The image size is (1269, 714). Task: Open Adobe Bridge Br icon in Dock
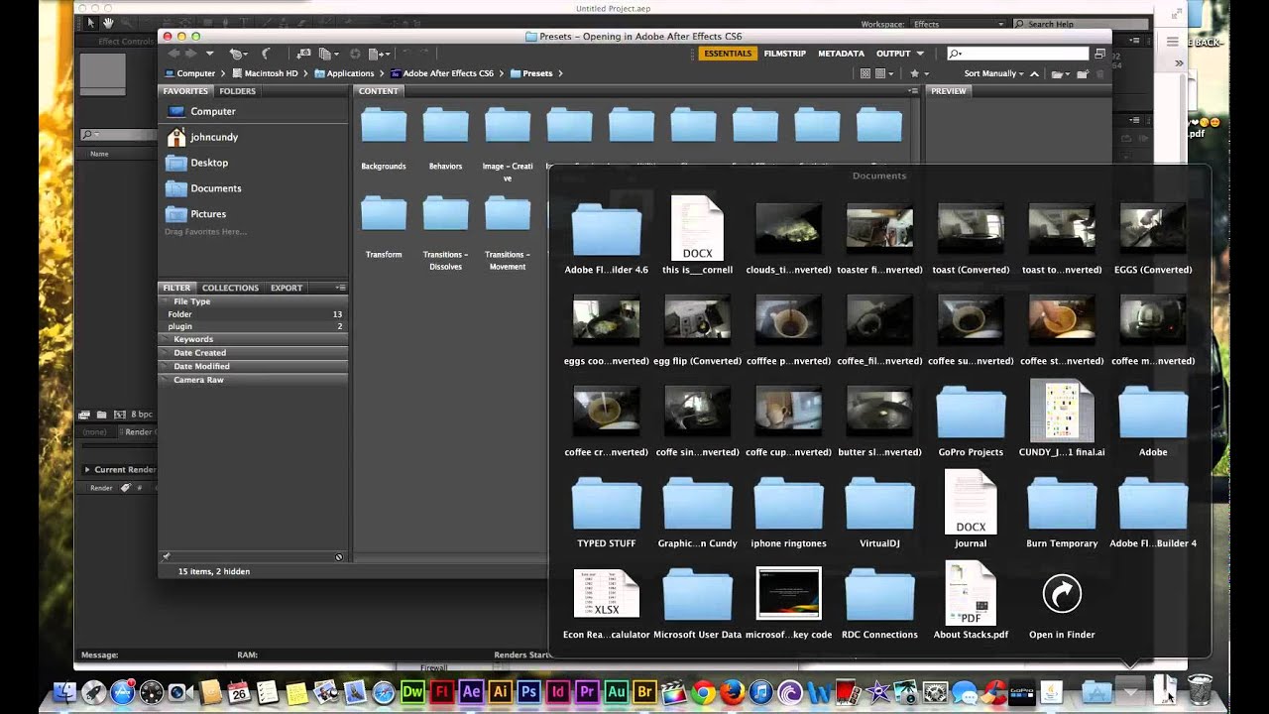pyautogui.click(x=644, y=691)
